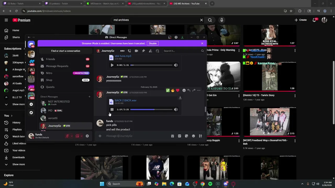Open microphone input options dropdown arrow
The height and width of the screenshot is (188, 335).
click(x=72, y=136)
